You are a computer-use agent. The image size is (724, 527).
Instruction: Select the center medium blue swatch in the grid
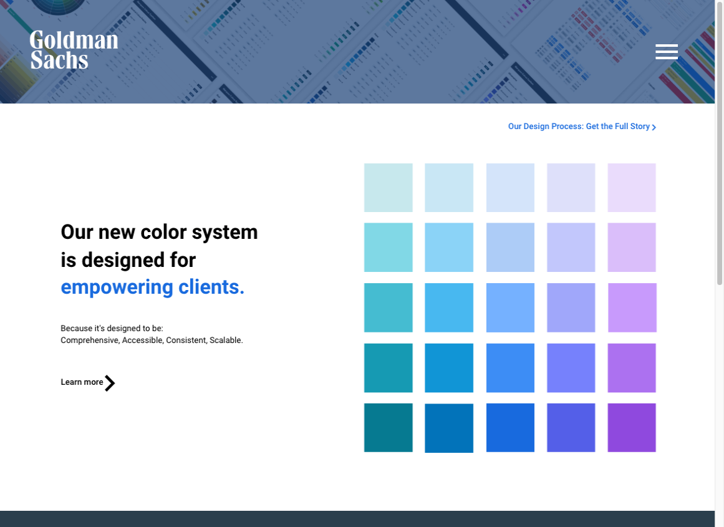click(x=510, y=307)
